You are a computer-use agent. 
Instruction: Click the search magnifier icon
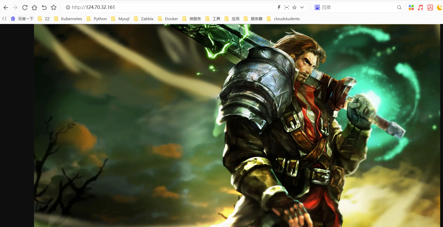(399, 7)
